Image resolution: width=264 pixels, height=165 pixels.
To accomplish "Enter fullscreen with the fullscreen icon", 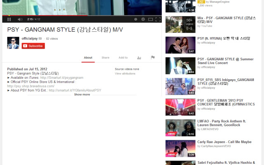I will 158,19.
